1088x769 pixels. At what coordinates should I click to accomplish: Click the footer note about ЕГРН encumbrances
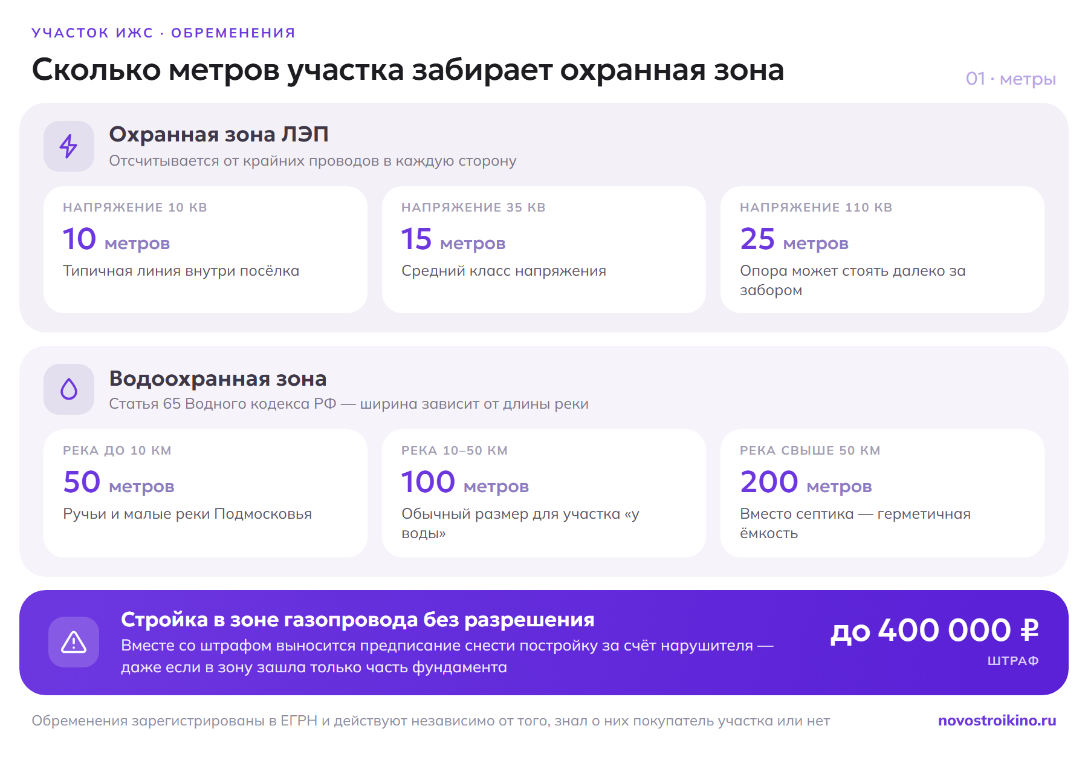(x=430, y=721)
